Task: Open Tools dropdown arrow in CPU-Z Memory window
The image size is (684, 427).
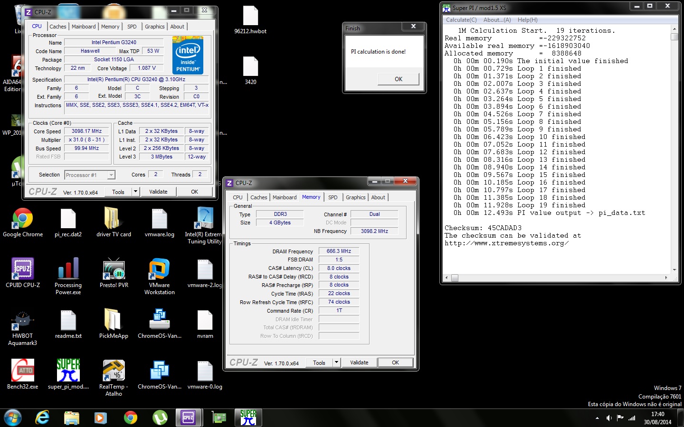Action: point(336,362)
